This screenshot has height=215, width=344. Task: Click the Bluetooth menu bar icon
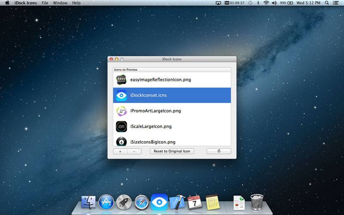pyautogui.click(x=258, y=3)
